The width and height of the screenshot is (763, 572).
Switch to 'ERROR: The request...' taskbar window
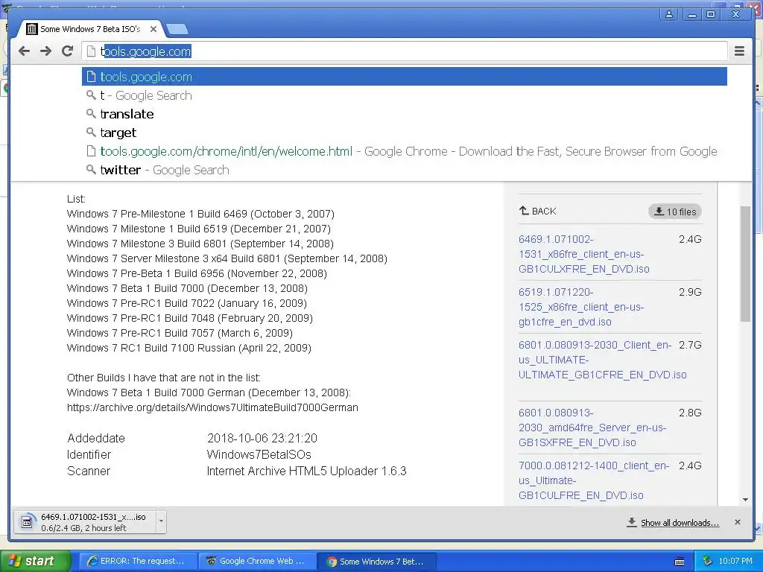click(x=138, y=561)
